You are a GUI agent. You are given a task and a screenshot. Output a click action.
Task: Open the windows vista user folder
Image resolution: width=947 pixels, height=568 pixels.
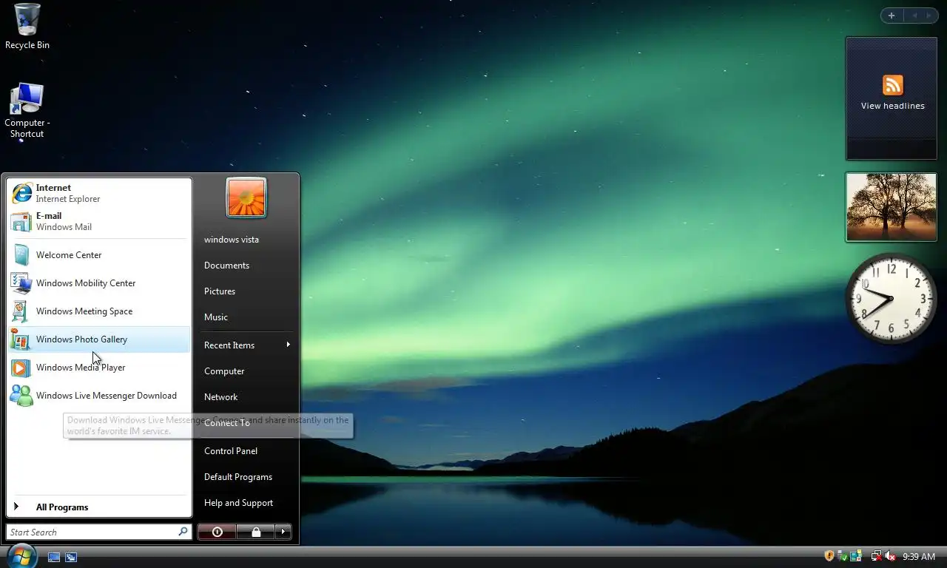coord(246,240)
